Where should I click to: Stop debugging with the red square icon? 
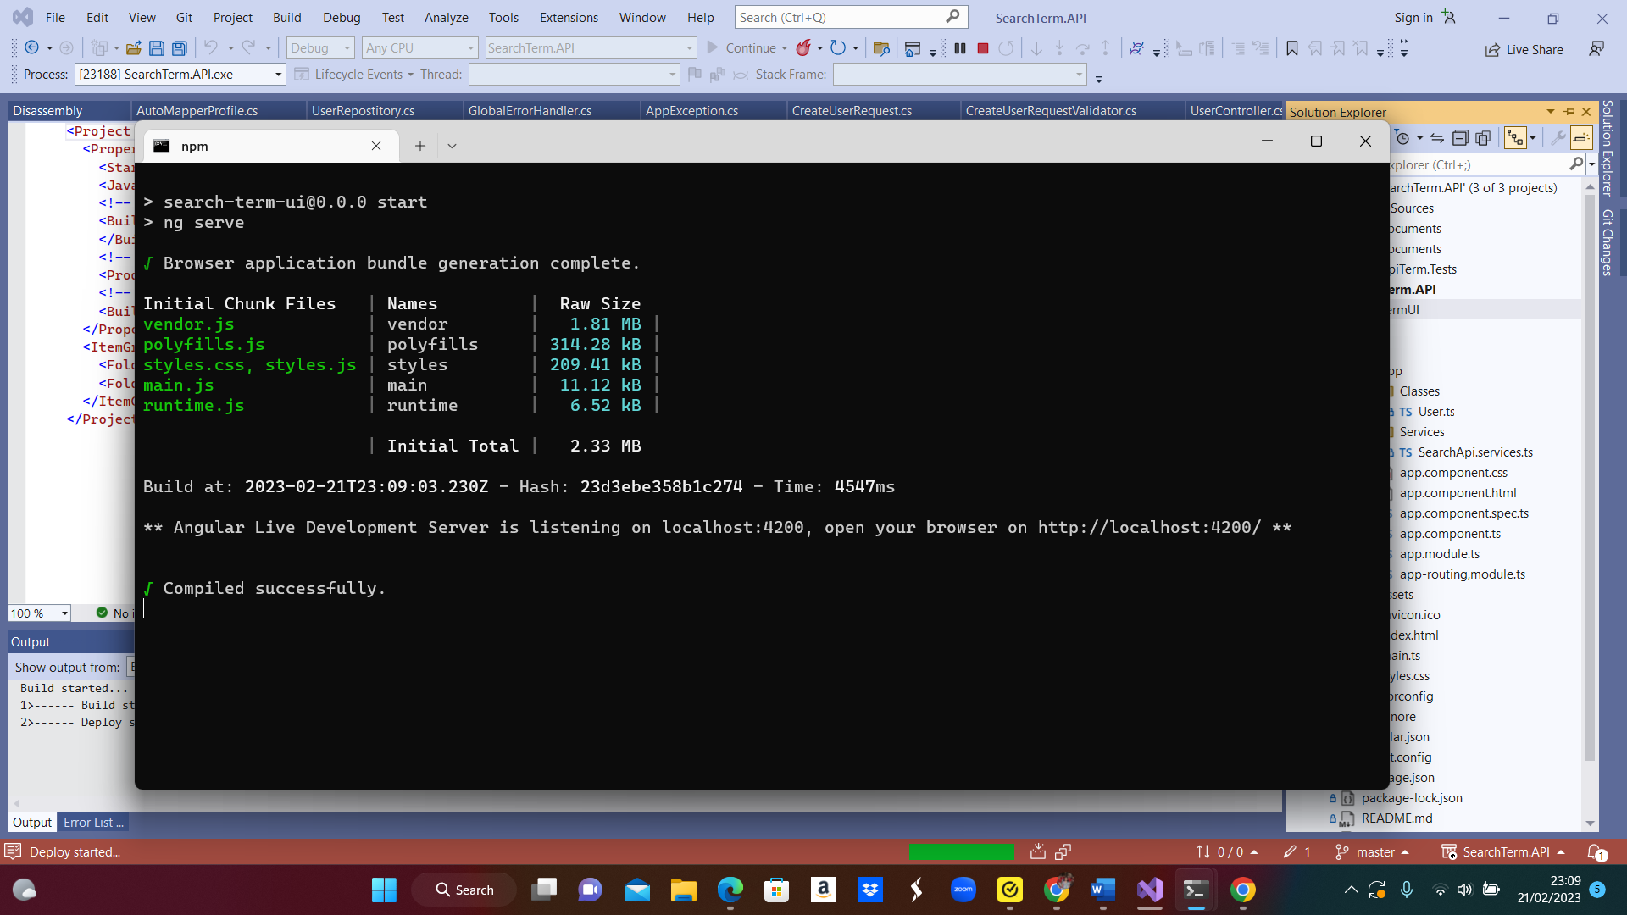pyautogui.click(x=983, y=48)
